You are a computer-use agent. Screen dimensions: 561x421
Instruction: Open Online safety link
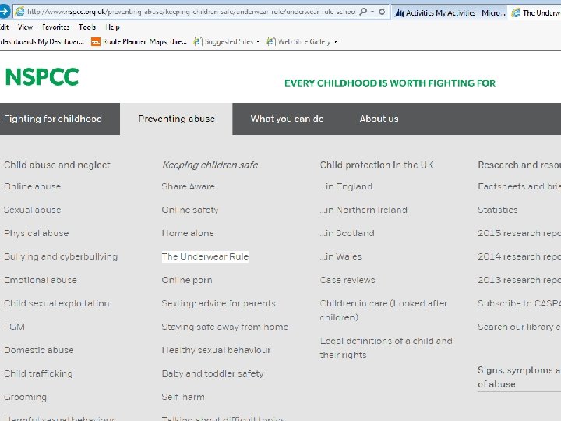[190, 210]
